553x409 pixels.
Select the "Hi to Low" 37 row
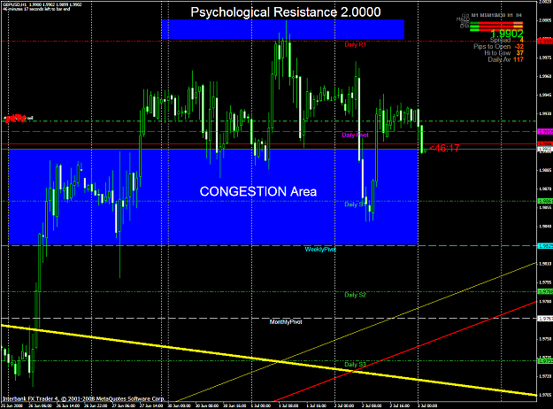coord(504,53)
